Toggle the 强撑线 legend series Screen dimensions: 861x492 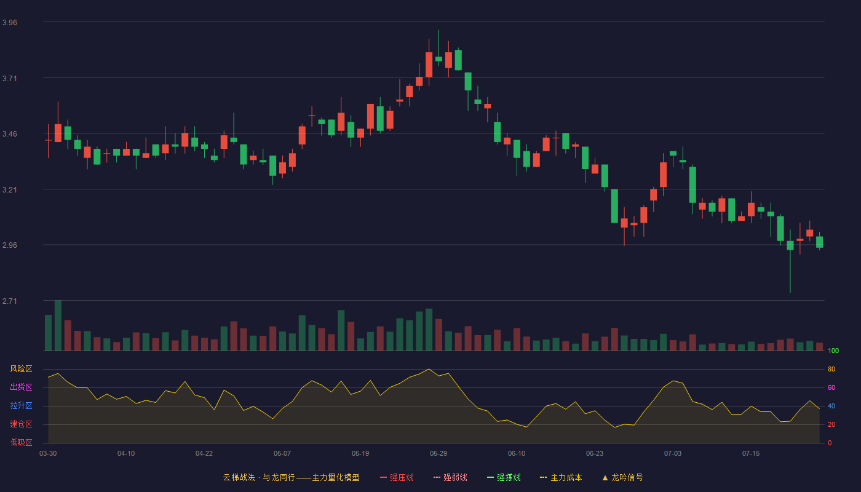tap(504, 477)
